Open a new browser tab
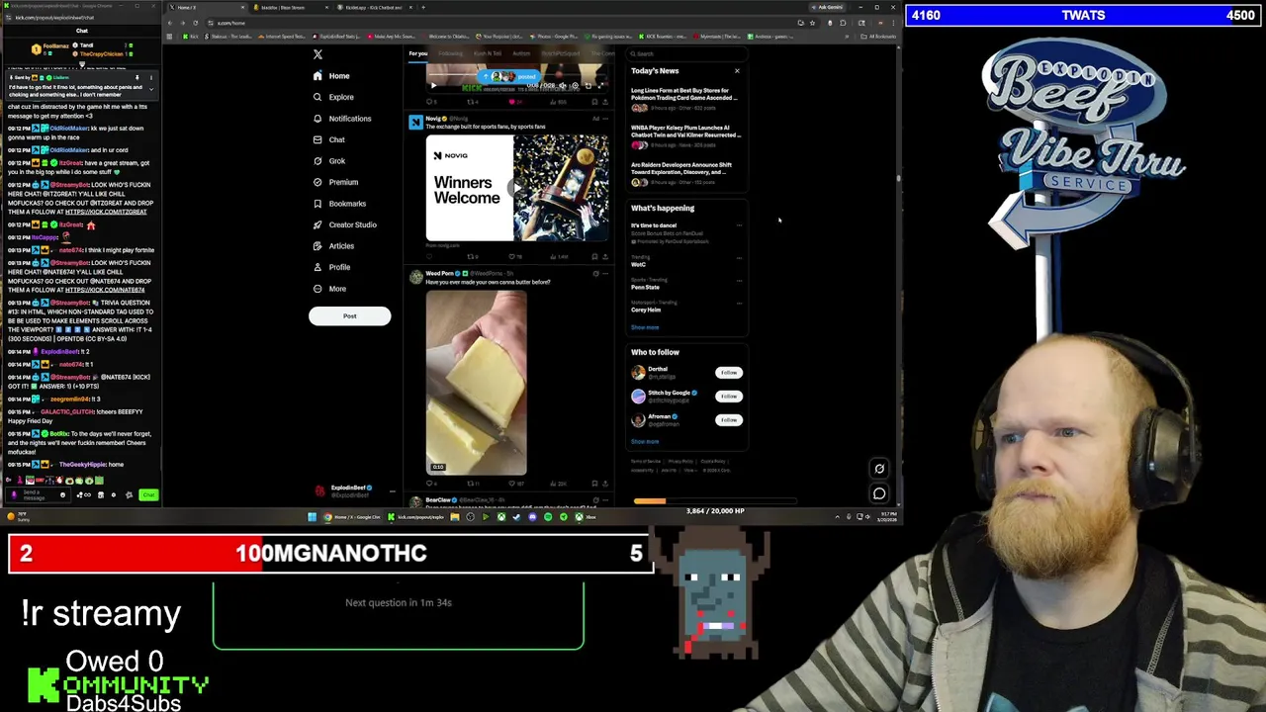The width and height of the screenshot is (1266, 712). pos(423,7)
